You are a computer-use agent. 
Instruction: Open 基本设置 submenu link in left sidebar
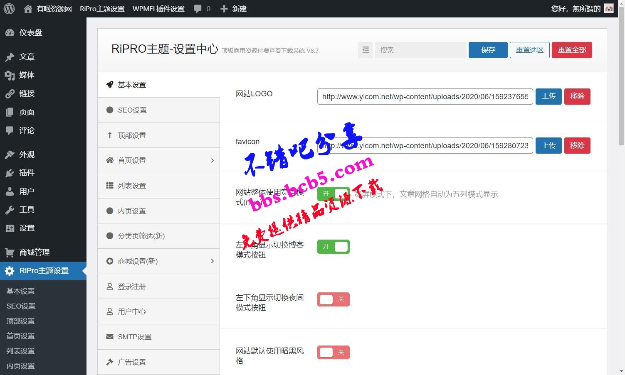point(20,291)
